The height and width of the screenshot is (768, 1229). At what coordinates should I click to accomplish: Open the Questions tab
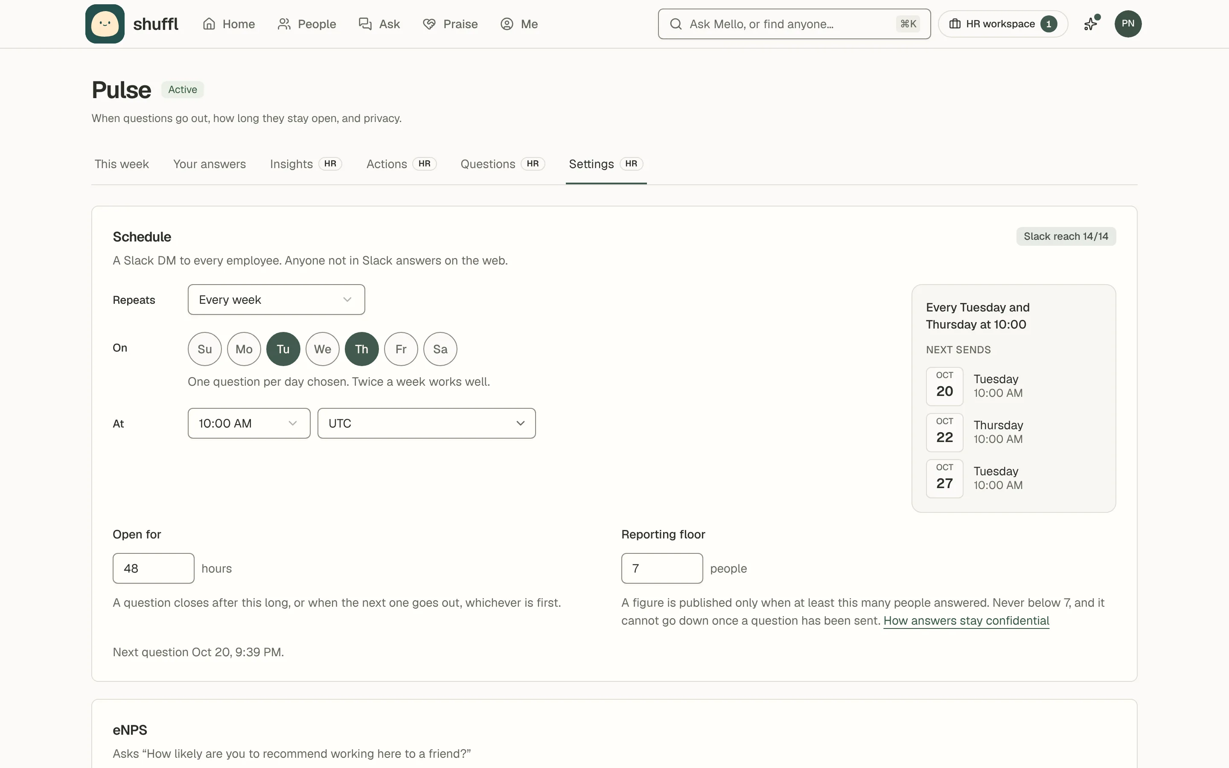502,164
